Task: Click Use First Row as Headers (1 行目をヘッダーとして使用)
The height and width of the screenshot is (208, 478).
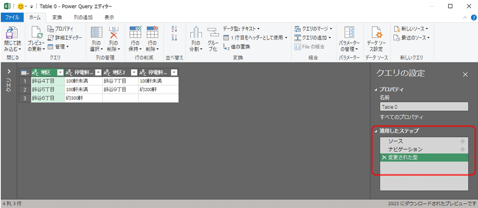Action: (x=255, y=37)
